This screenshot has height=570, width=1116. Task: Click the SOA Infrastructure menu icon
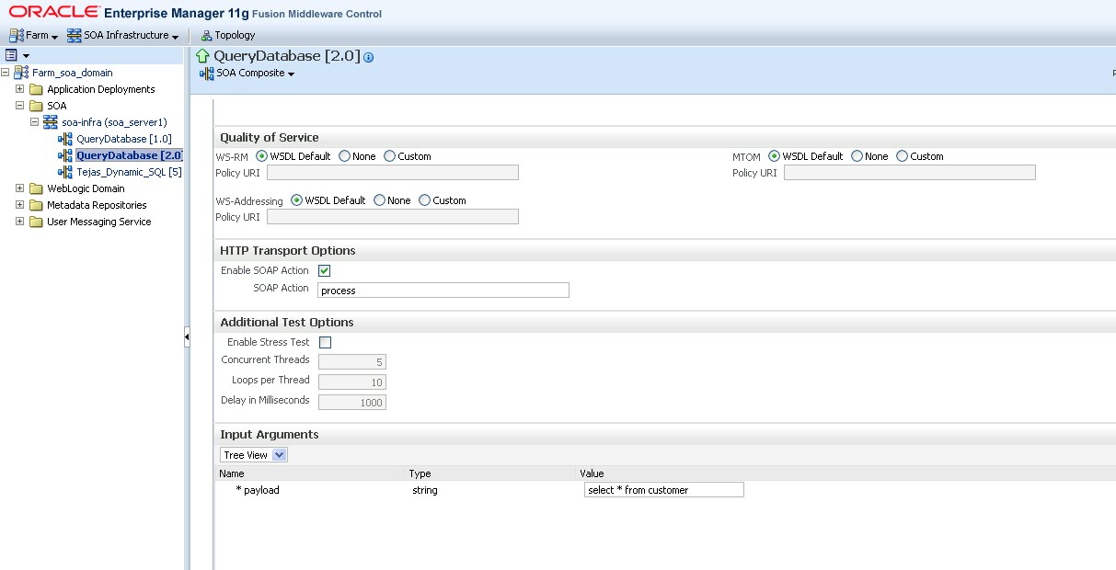[75, 35]
